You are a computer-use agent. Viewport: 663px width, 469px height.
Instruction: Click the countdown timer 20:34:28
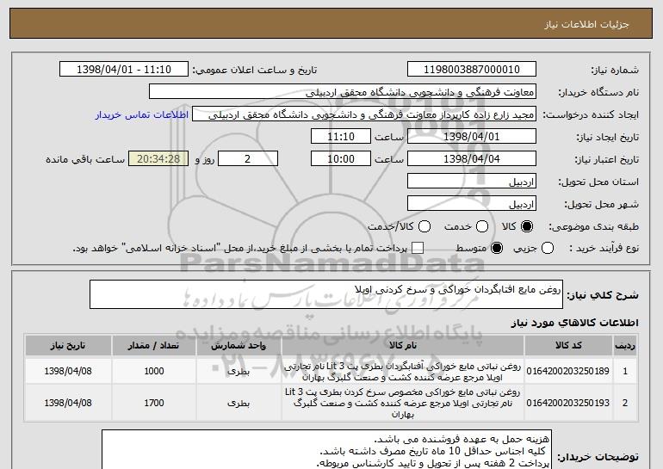(x=158, y=159)
